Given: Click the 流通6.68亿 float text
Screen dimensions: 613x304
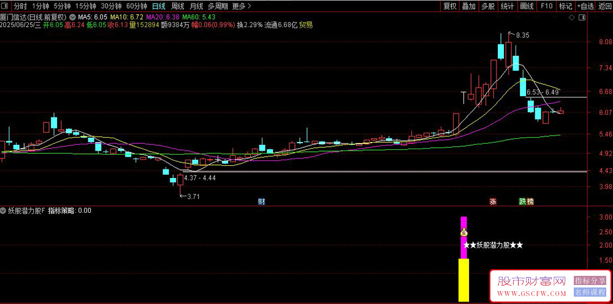Looking at the screenshot, I should pyautogui.click(x=281, y=25).
